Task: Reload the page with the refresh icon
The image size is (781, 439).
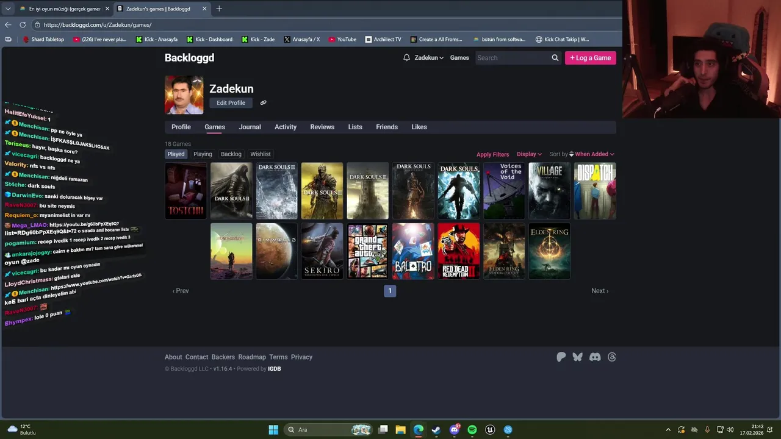Action: point(23,25)
